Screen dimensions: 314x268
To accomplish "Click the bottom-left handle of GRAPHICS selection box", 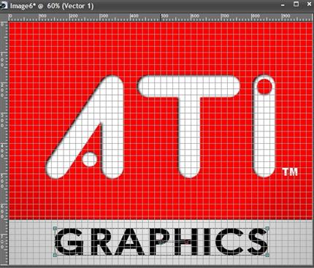I will [x=55, y=255].
